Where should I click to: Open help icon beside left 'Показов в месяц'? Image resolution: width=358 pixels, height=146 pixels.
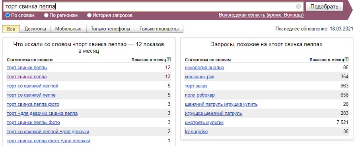click(169, 59)
